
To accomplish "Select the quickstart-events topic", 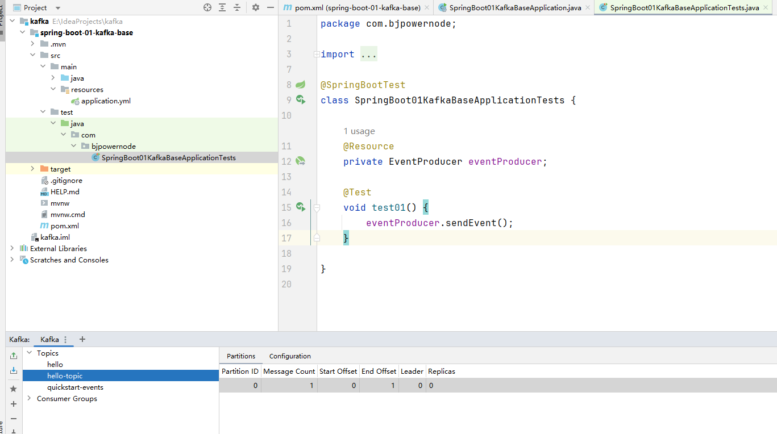I will 75,387.
